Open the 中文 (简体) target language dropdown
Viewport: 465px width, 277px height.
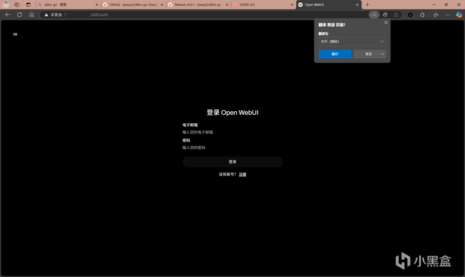pos(352,41)
